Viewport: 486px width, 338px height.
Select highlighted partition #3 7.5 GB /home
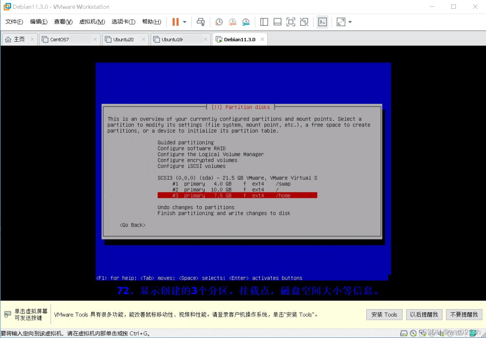(x=237, y=196)
